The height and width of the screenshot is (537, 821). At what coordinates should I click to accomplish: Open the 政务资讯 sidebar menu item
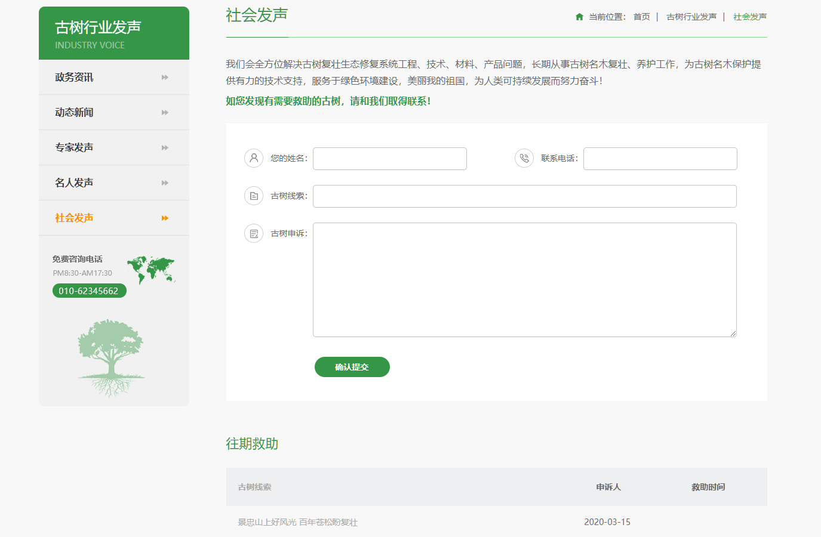point(114,77)
